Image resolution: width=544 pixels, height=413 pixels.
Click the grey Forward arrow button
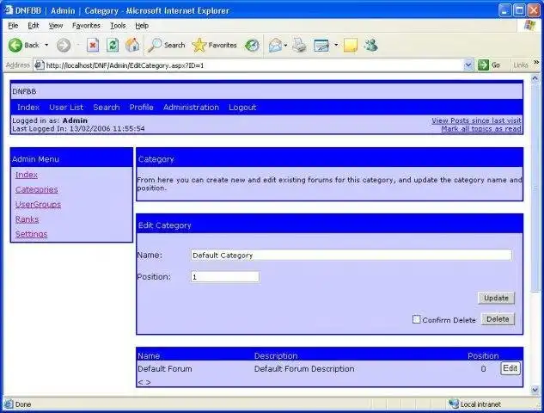pyautogui.click(x=64, y=45)
